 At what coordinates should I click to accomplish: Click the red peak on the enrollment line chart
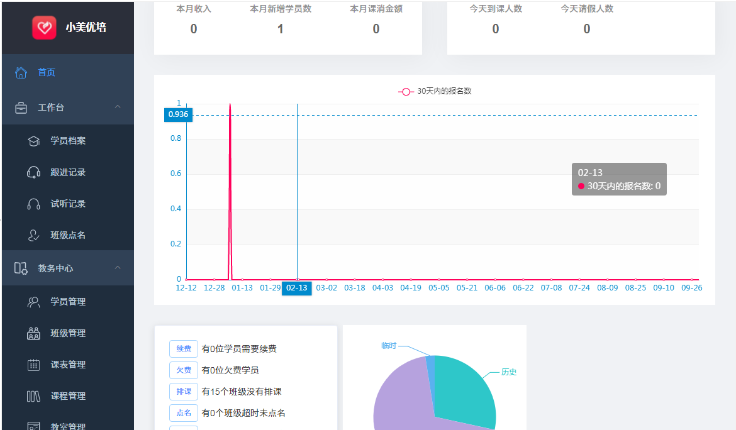[x=230, y=107]
